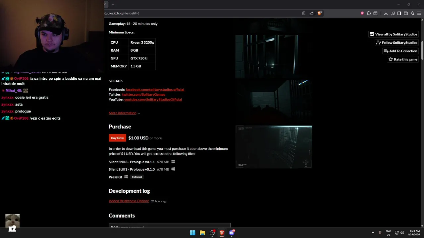Open the SolitaryStudios Facebook link
Screen dimensions: 424x238
click(x=155, y=90)
